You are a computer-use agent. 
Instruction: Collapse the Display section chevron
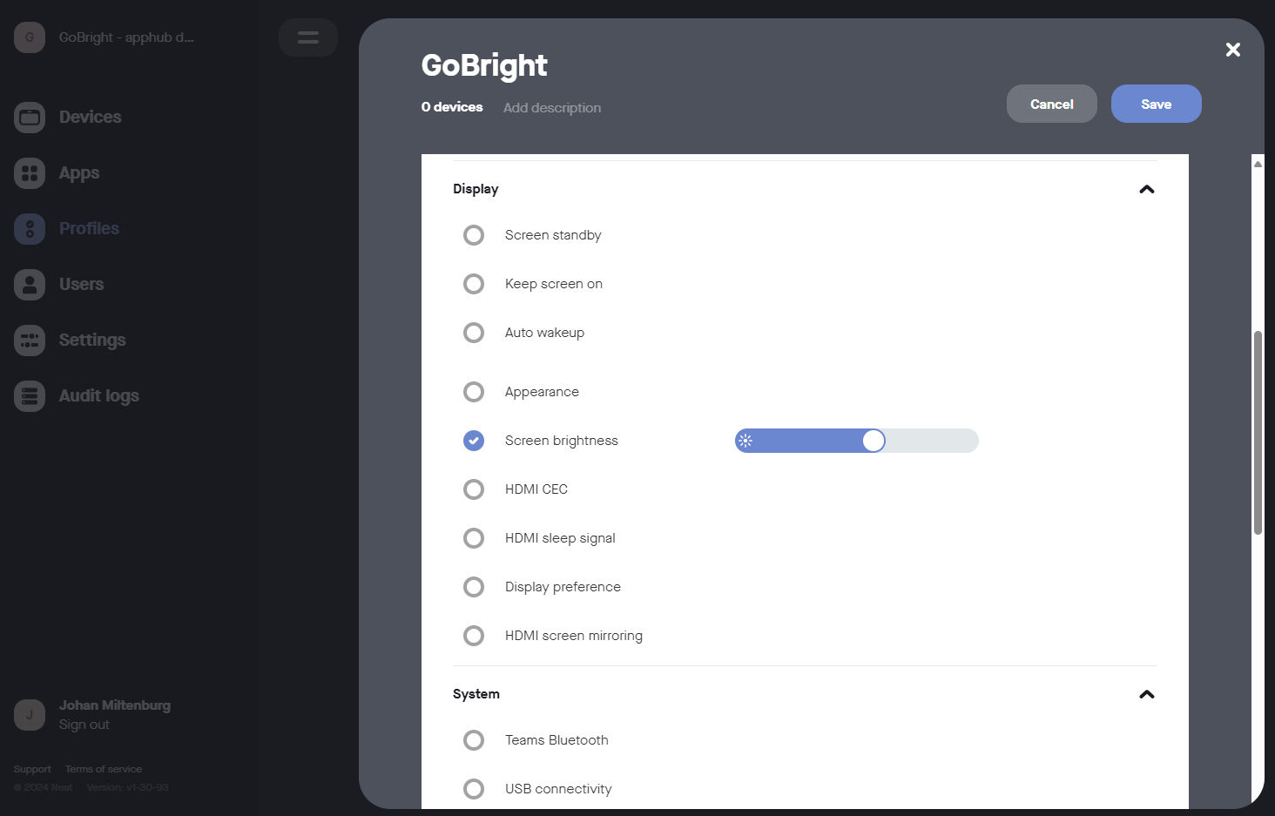point(1146,189)
